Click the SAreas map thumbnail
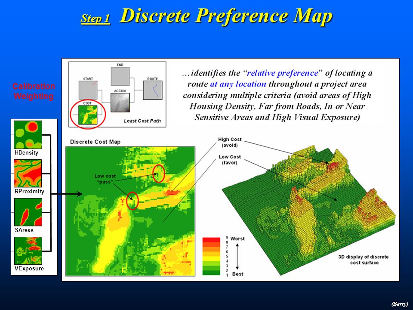Screen dimensions: 413x310 click(28, 212)
